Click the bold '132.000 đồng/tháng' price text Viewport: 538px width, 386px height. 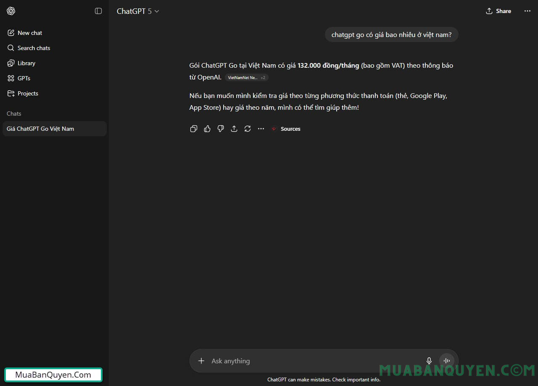(328, 65)
